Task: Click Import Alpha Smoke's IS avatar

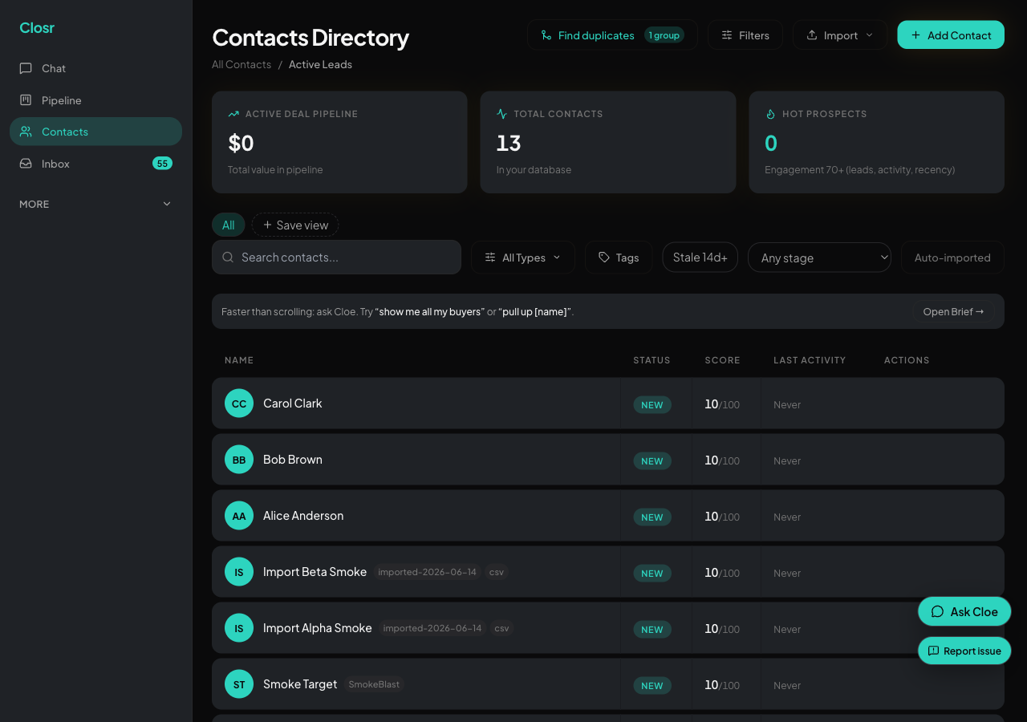Action: click(x=239, y=628)
